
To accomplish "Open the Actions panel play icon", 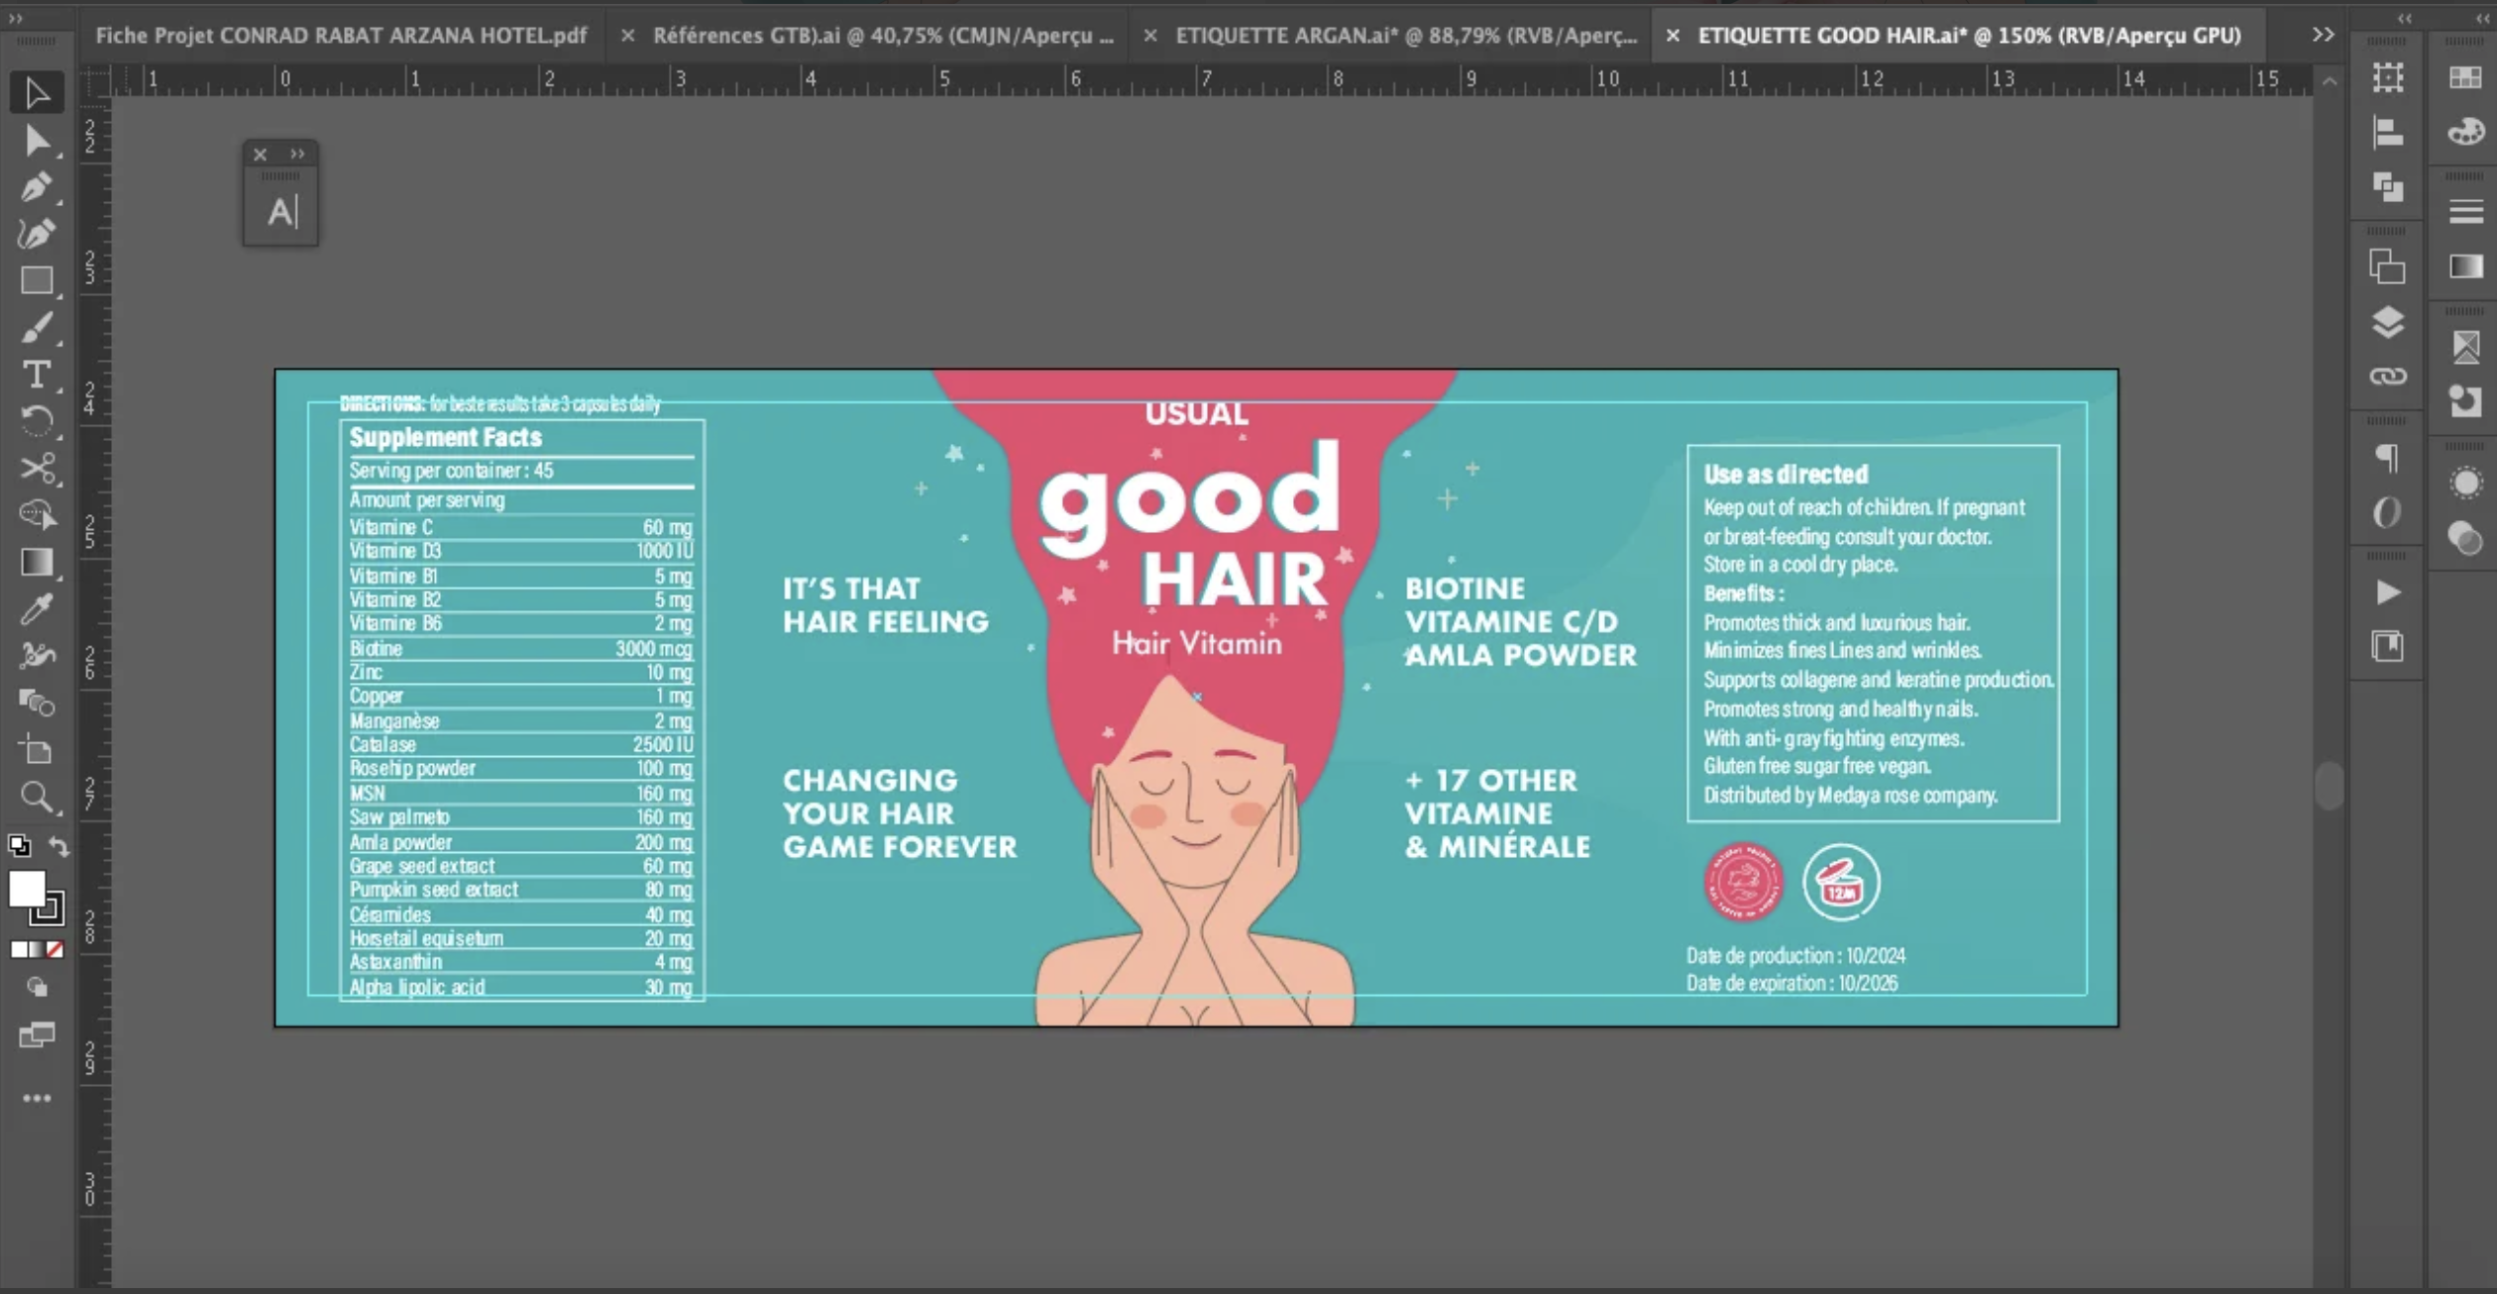I will pos(2388,593).
